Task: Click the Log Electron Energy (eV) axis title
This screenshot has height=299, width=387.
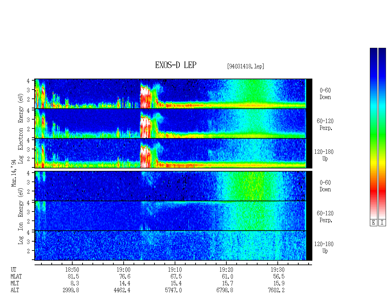Action: 21,128
